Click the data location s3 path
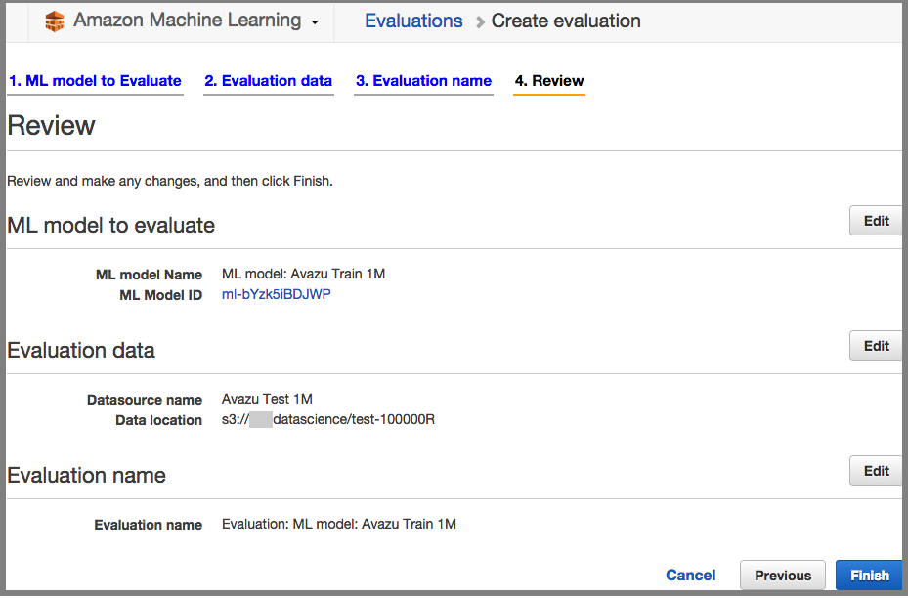 (x=327, y=419)
